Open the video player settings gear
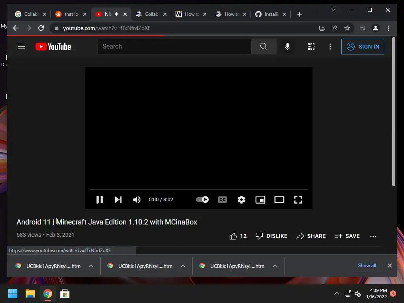The width and height of the screenshot is (404, 303). tap(241, 199)
